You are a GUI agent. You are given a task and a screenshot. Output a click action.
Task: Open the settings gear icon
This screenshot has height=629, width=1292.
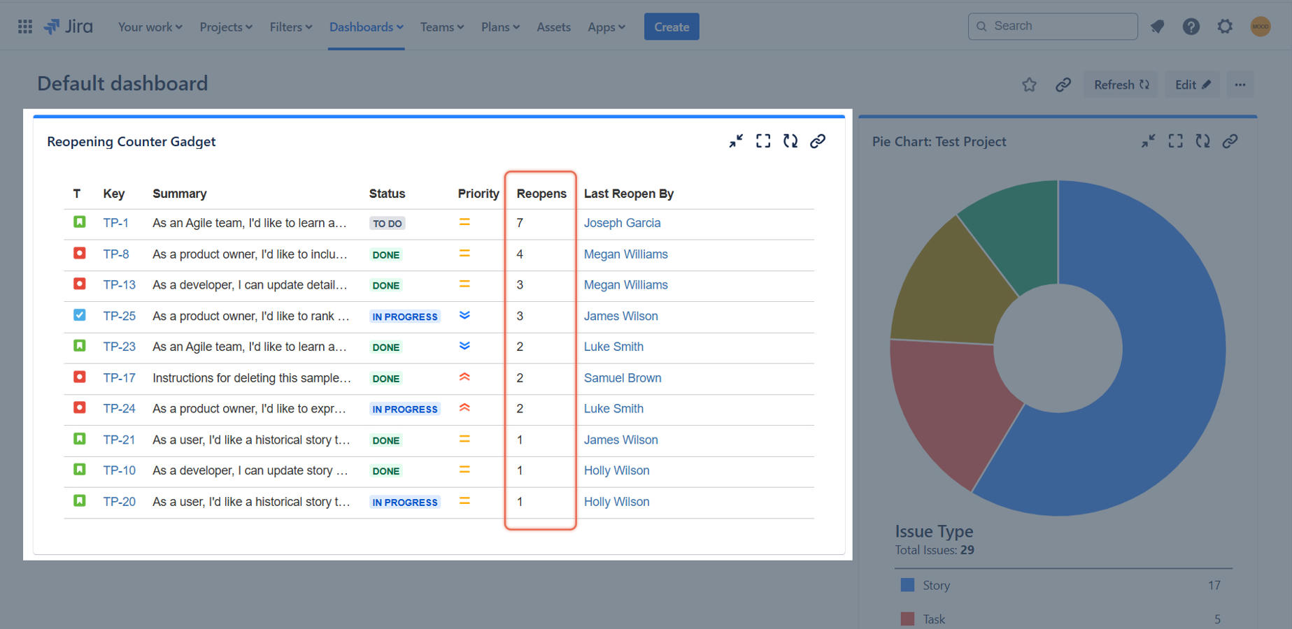1225,27
